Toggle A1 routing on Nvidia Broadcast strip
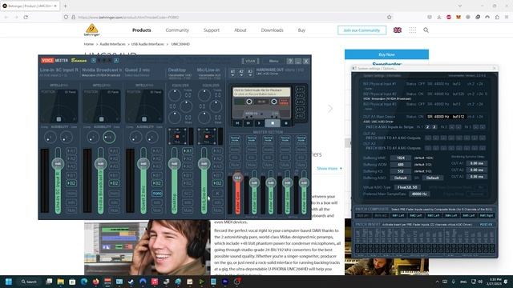513x288 pixels. [114, 151]
